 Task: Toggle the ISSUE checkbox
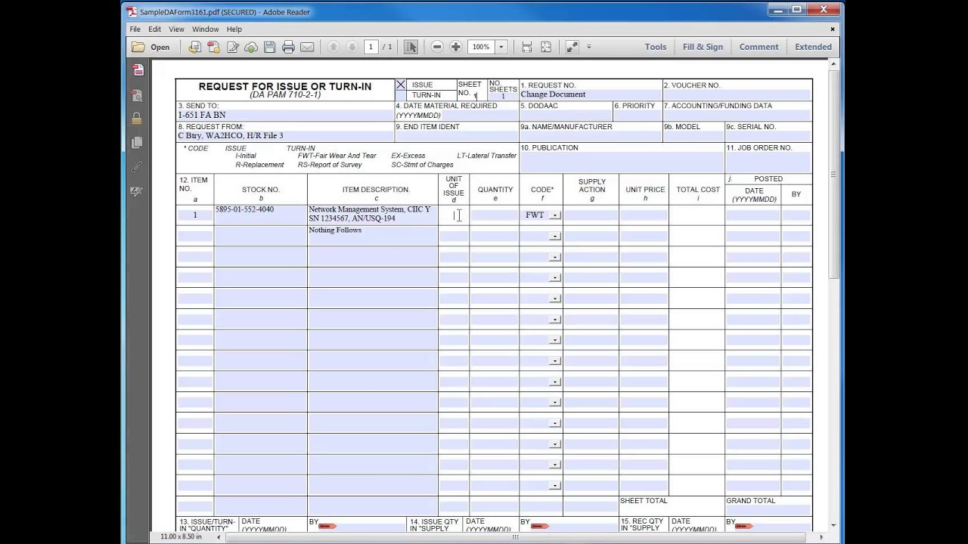[401, 85]
